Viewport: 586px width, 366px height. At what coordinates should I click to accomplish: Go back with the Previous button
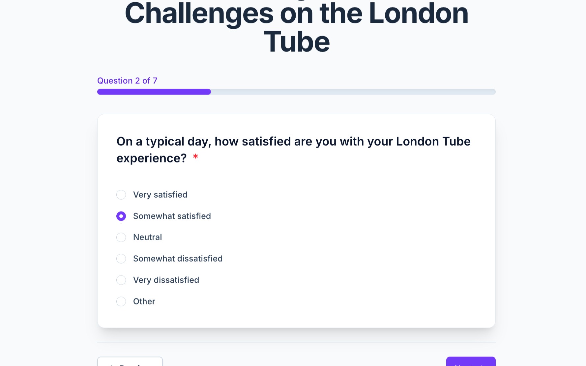[x=130, y=362]
